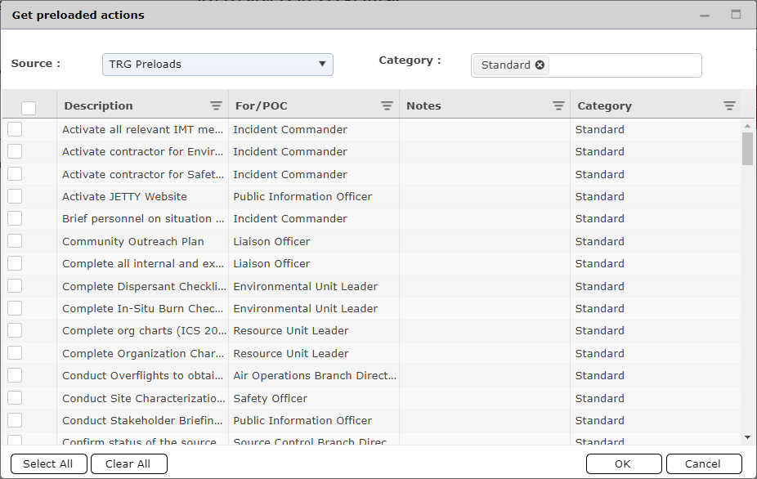Cancel the preloaded actions dialog
Image resolution: width=757 pixels, height=479 pixels.
(x=703, y=463)
